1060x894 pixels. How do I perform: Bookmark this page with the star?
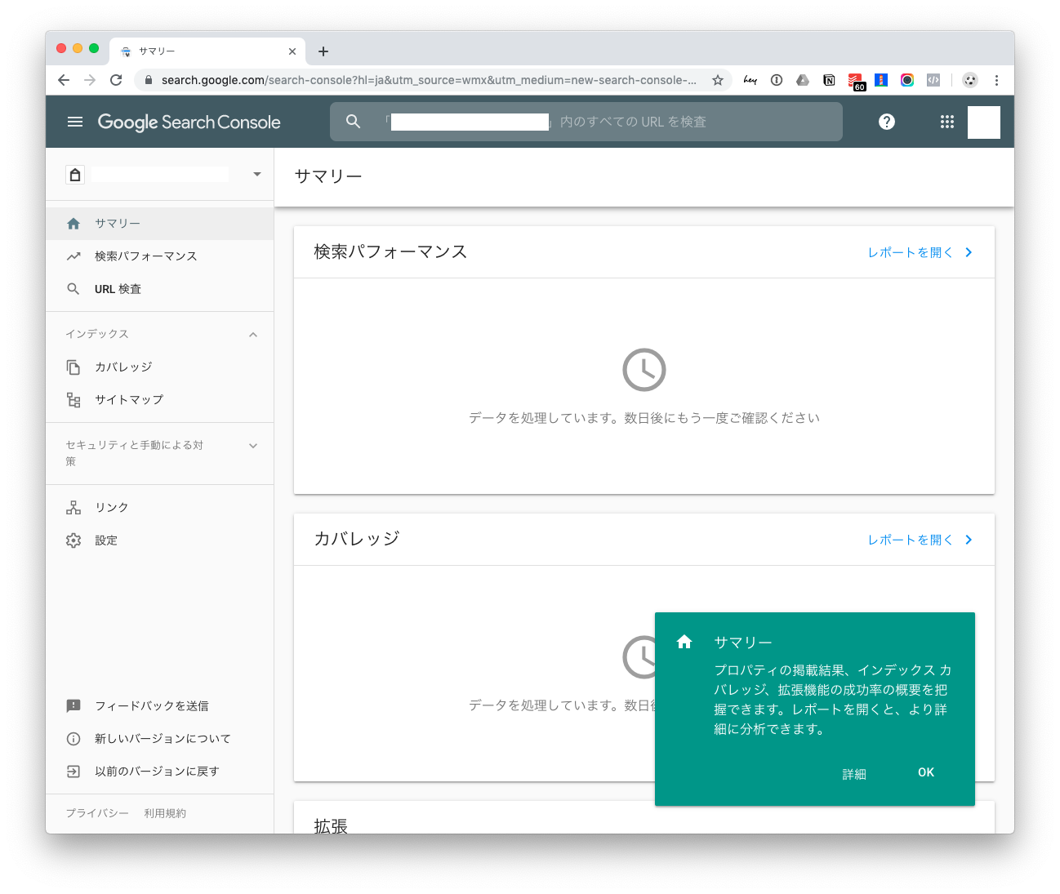pyautogui.click(x=718, y=80)
